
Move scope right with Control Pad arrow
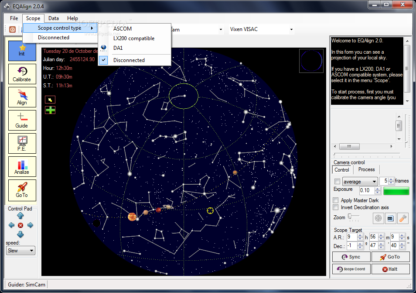click(x=30, y=225)
